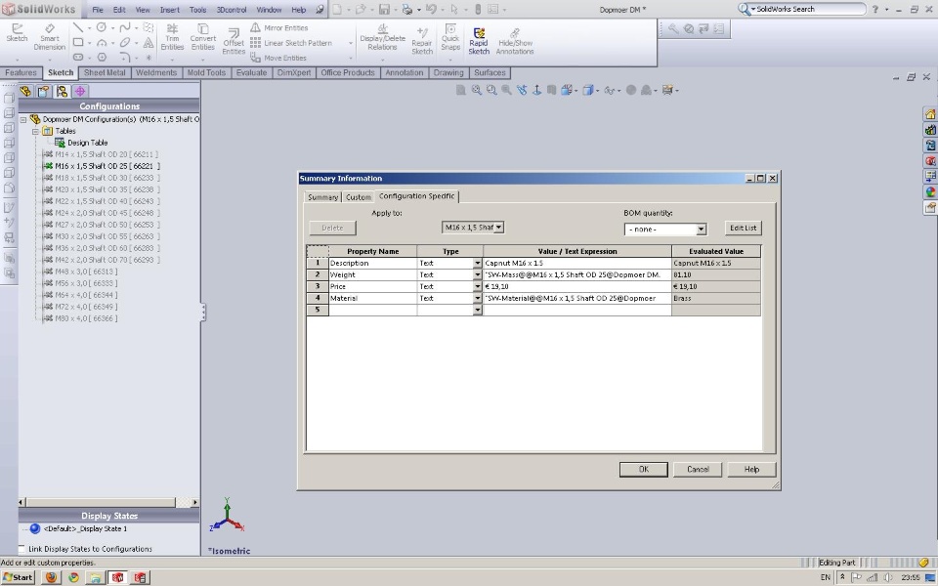Click Zoom to Fit in view toolbar
The width and height of the screenshot is (938, 586).
[477, 90]
